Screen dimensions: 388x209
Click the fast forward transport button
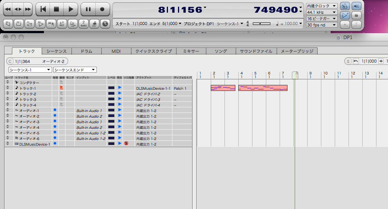28,9
